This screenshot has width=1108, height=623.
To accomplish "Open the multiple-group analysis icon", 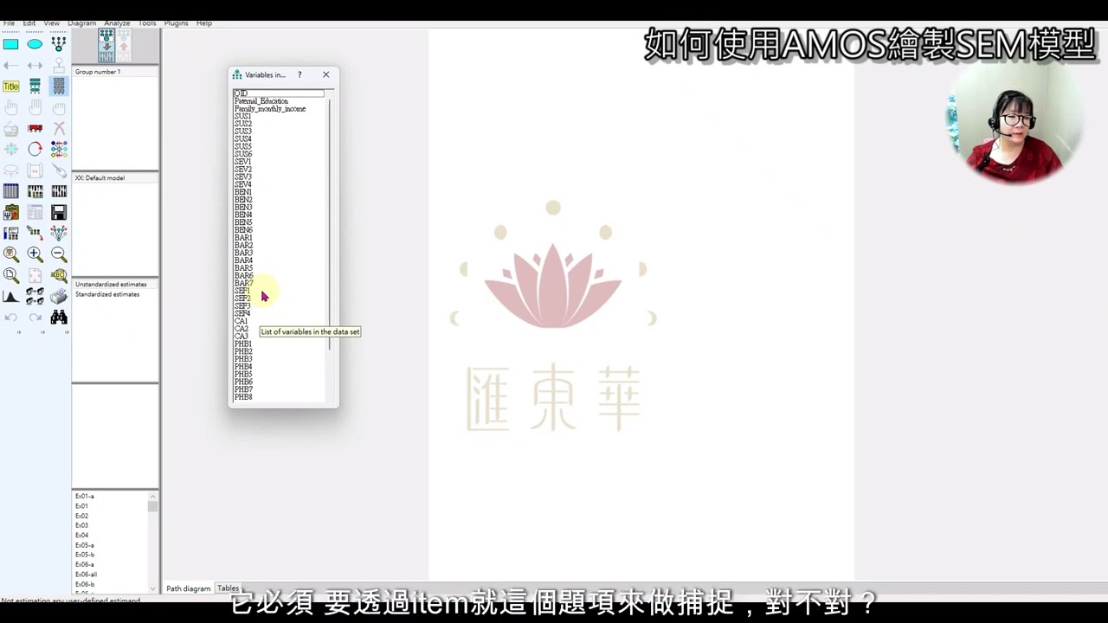I will coord(35,297).
